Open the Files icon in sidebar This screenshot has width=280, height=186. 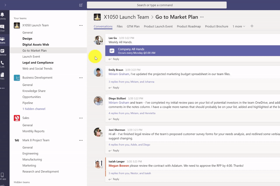tap(2, 75)
